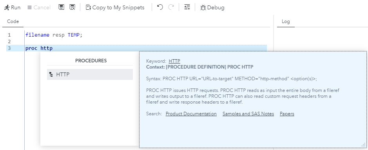Select HTTP from the PROCEDURES autocomplete list
This screenshot has width=368, height=150.
point(90,74)
